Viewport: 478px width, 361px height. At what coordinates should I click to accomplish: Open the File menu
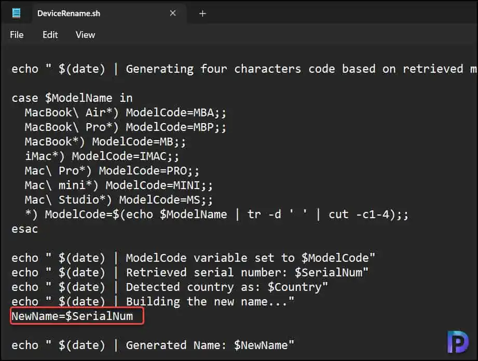tap(17, 35)
